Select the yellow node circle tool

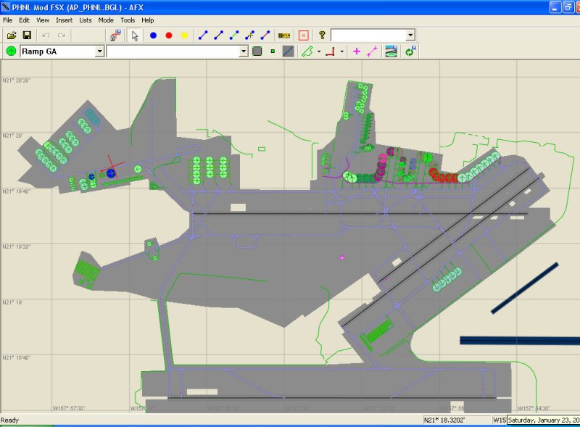(x=184, y=35)
